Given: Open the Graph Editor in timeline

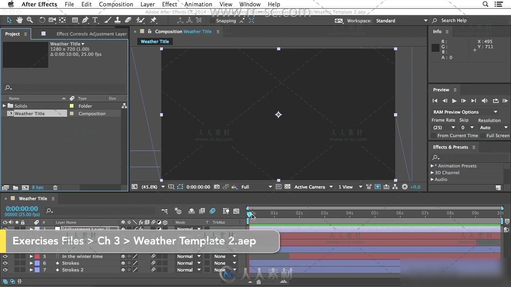Looking at the screenshot, I should coord(236,211).
